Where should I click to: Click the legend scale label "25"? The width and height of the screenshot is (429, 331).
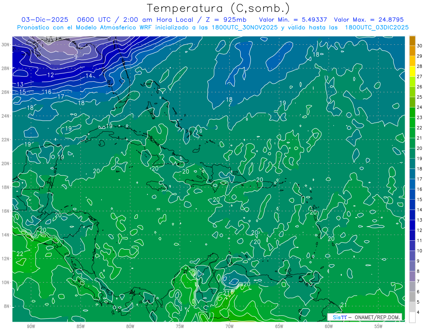tap(419, 97)
